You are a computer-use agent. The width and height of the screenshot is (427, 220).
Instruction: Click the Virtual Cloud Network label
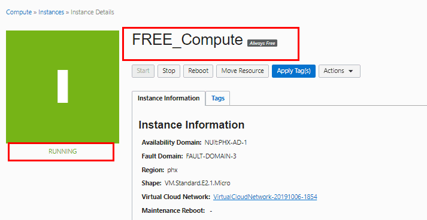click(x=176, y=197)
